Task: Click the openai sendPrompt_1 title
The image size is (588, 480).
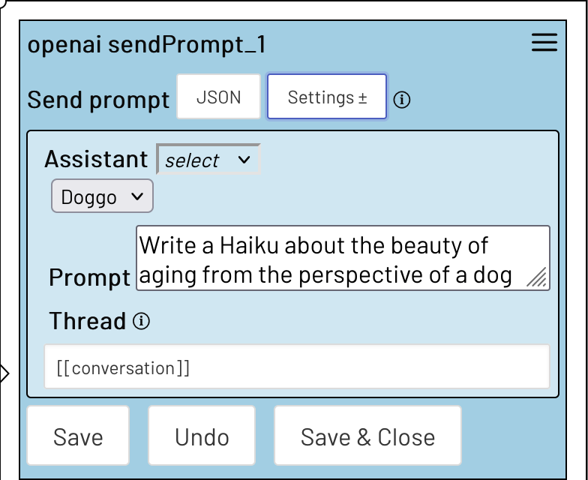Action: (x=147, y=44)
